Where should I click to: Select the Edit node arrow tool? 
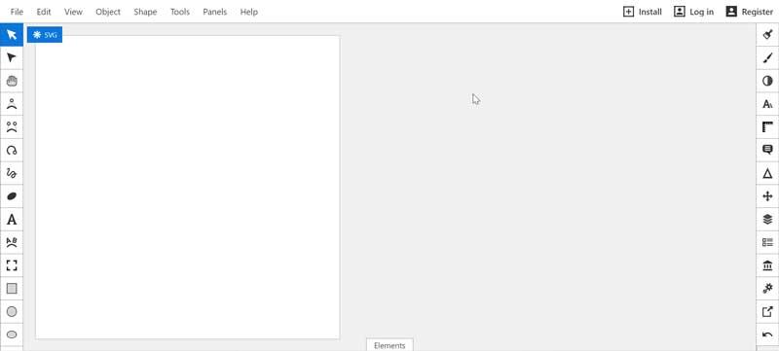(12, 58)
